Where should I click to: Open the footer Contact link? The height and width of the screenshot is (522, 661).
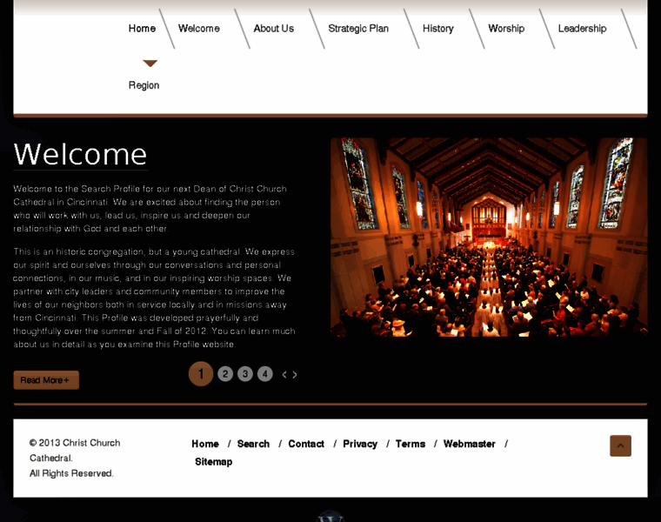point(306,444)
